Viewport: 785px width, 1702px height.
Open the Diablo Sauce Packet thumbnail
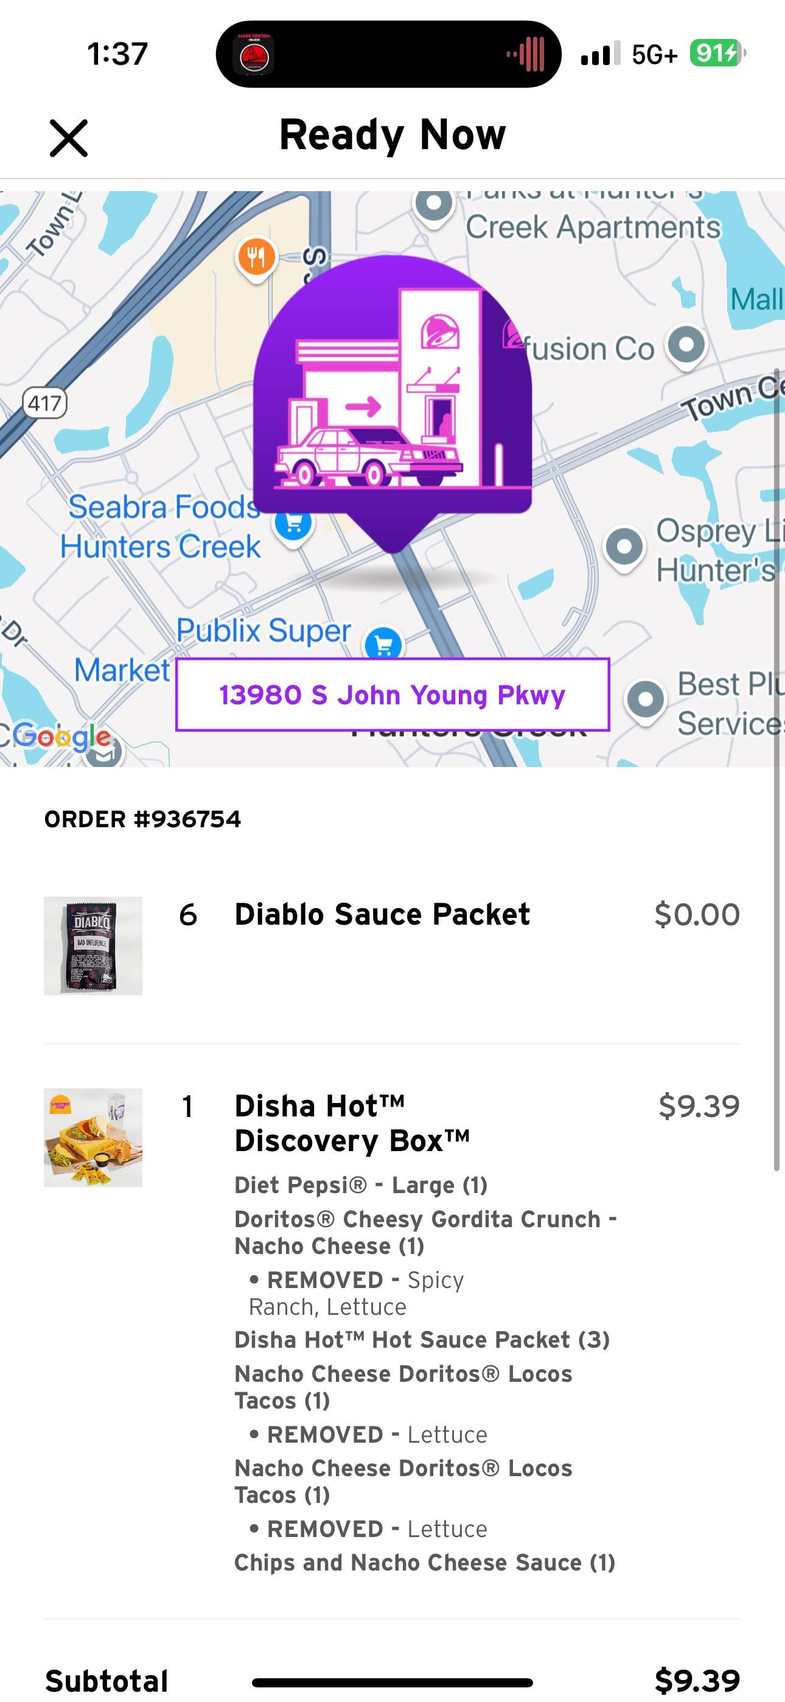tap(93, 945)
